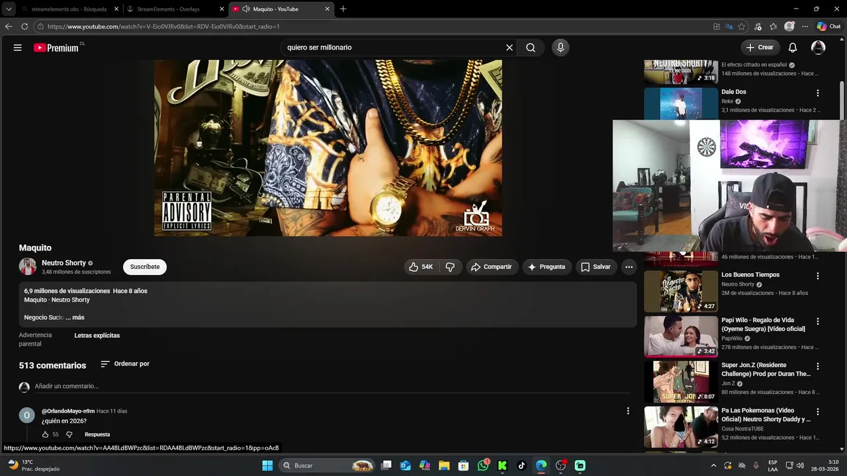Focus the Añadir un comentario field

pos(331,386)
